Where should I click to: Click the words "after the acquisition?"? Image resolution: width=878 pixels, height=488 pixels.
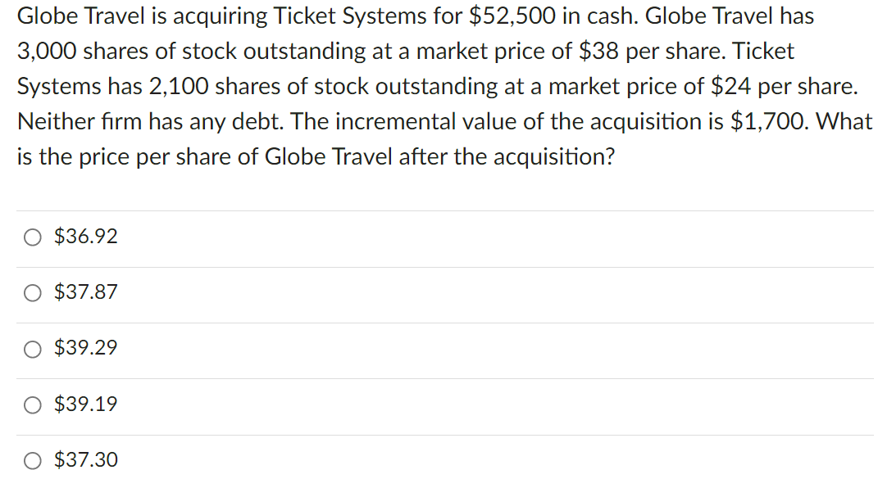point(506,157)
